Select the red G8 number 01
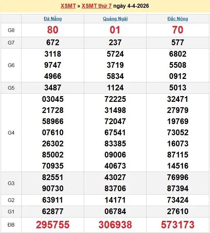Image resolution: width=210 pixels, height=233 pixels. [x=115, y=30]
